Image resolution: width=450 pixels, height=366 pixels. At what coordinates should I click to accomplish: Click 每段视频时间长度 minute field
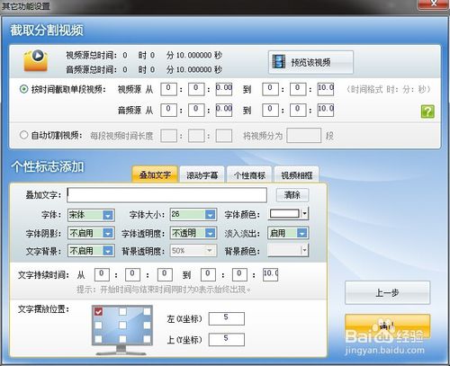(x=196, y=136)
